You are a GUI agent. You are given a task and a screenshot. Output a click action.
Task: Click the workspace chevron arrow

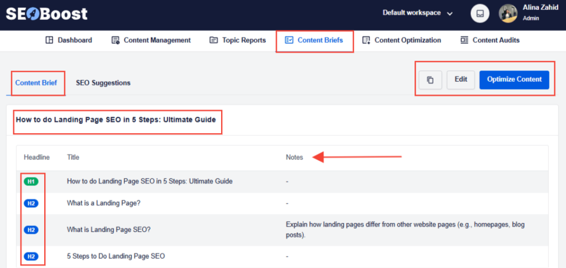(x=450, y=14)
